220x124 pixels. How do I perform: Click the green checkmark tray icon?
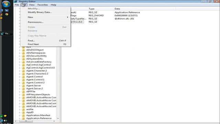[x=1, y=116]
